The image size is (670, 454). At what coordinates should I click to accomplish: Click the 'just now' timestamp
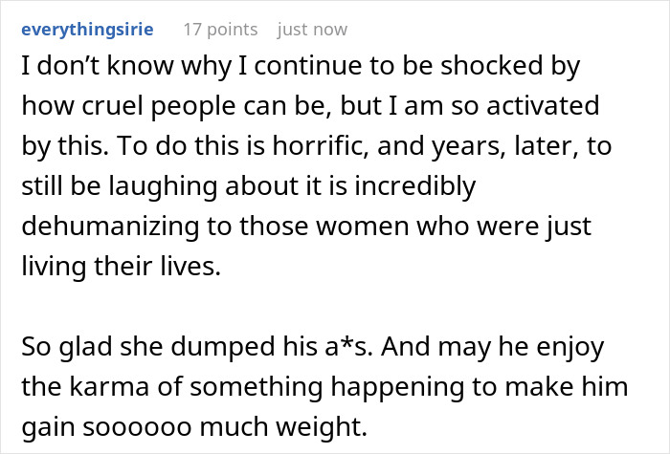[312, 30]
